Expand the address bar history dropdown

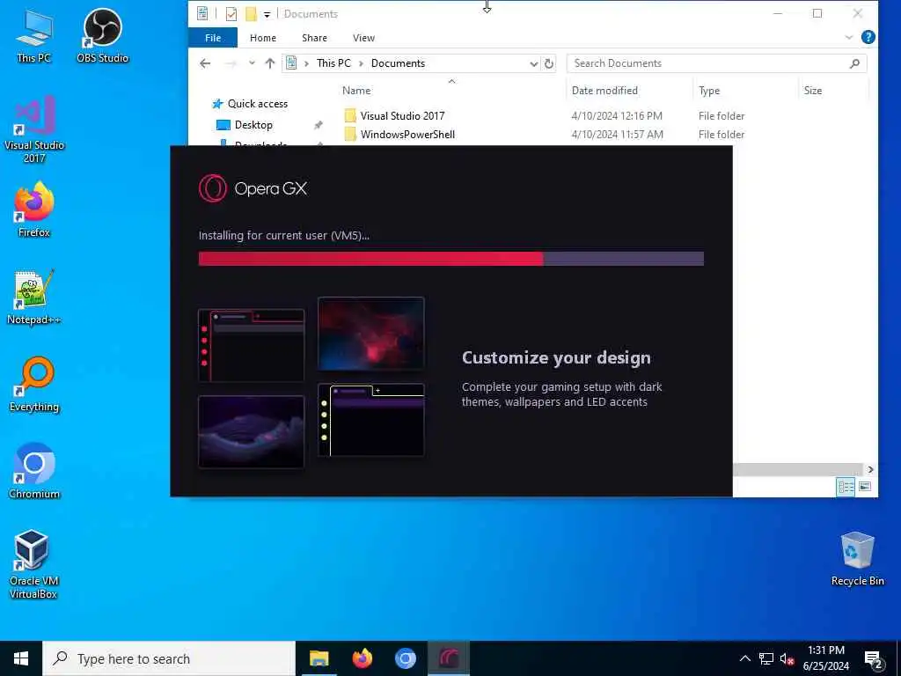533,63
